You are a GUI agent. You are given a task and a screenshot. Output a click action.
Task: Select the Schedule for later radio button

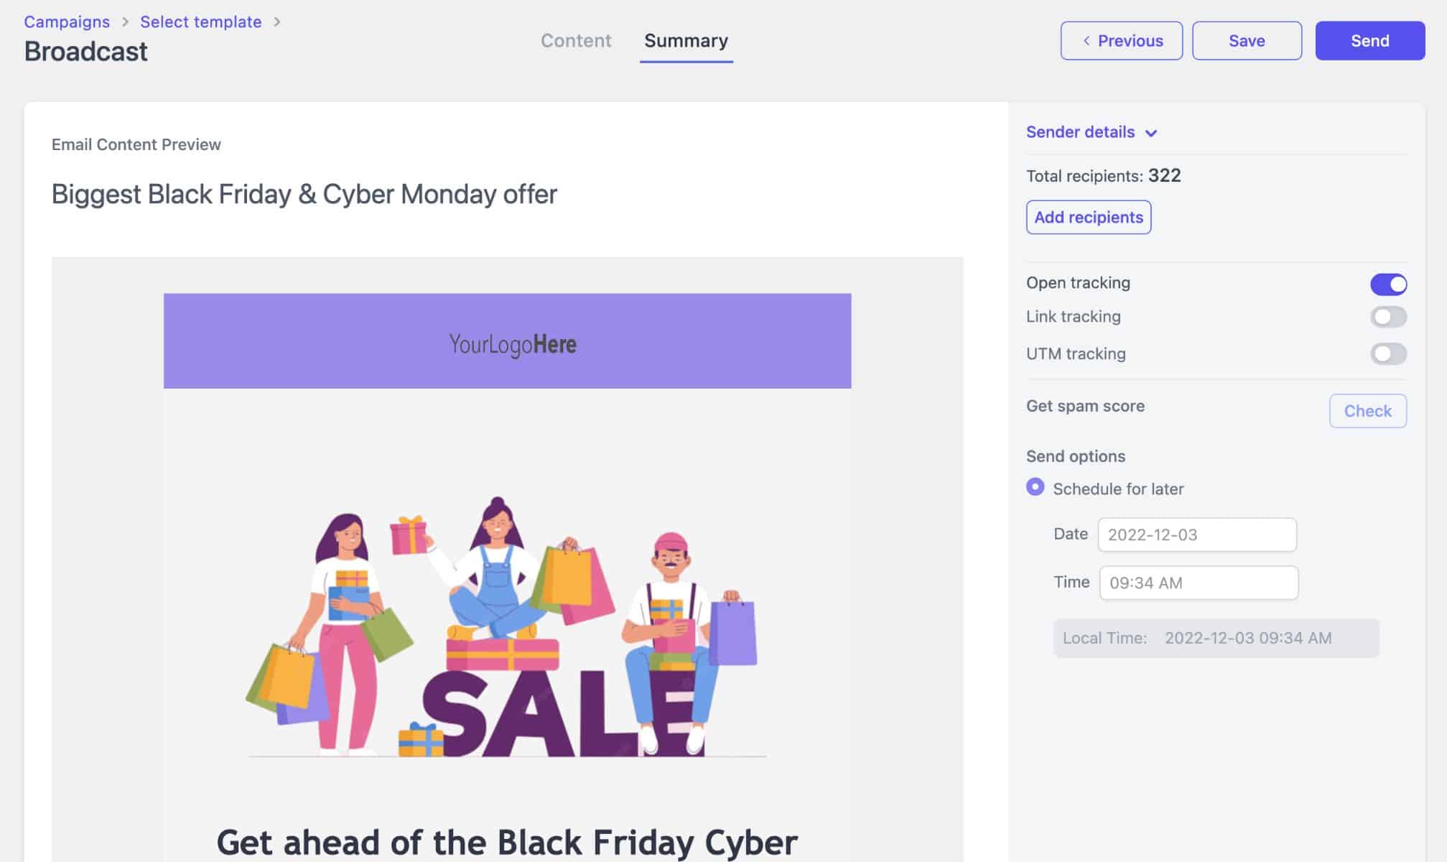tap(1033, 488)
